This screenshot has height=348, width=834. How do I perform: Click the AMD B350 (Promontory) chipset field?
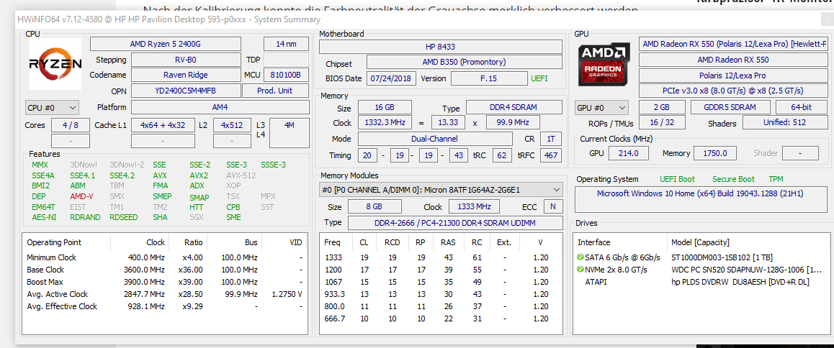coord(465,62)
